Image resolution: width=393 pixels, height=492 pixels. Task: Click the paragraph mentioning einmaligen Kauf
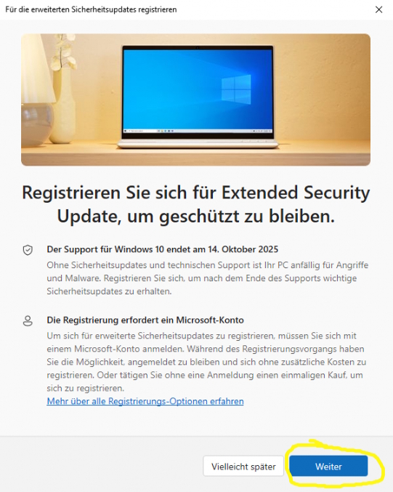206,362
